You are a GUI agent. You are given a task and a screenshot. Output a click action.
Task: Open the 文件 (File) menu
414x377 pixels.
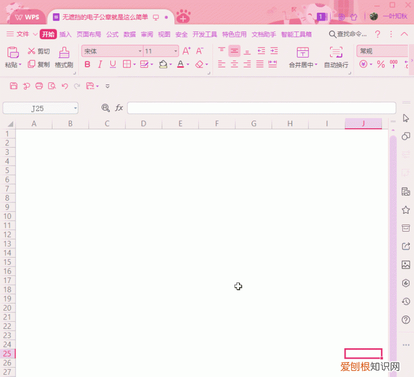click(23, 34)
